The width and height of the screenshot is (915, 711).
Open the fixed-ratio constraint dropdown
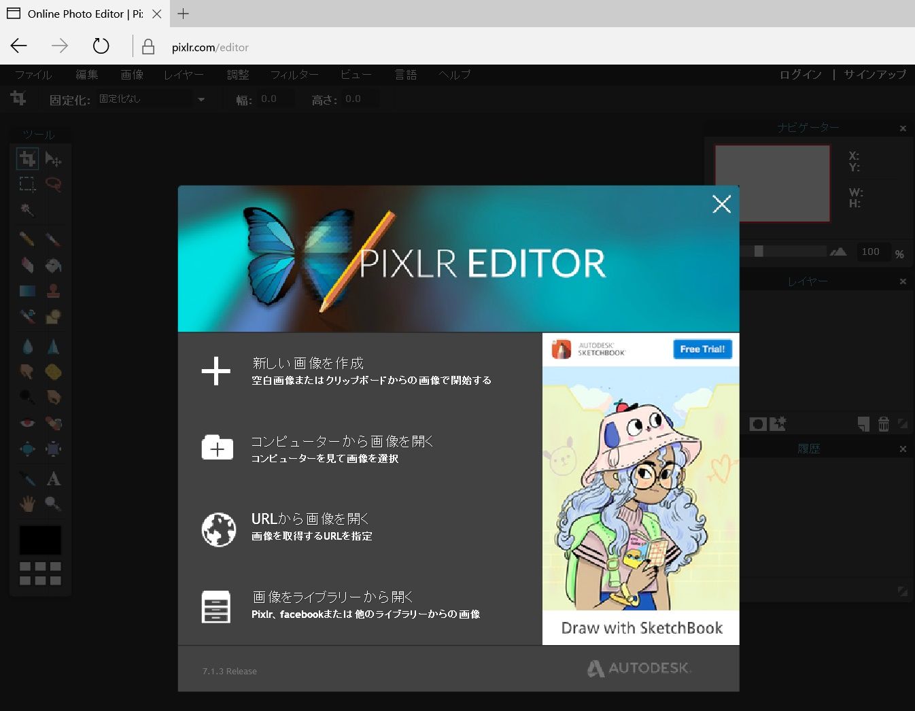tap(151, 99)
